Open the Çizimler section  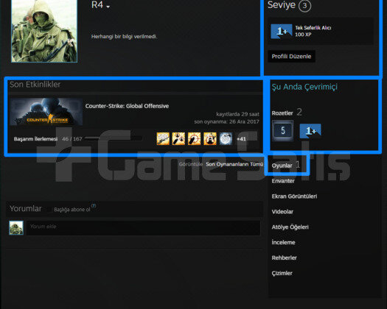(282, 273)
